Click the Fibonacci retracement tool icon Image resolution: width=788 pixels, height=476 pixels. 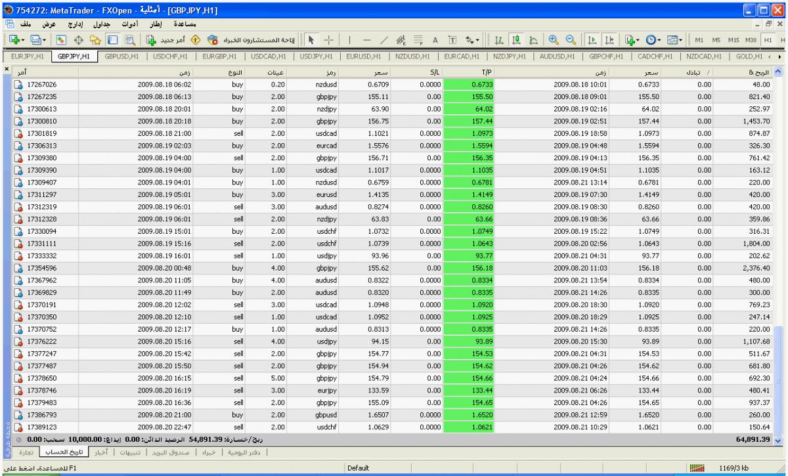(x=418, y=39)
